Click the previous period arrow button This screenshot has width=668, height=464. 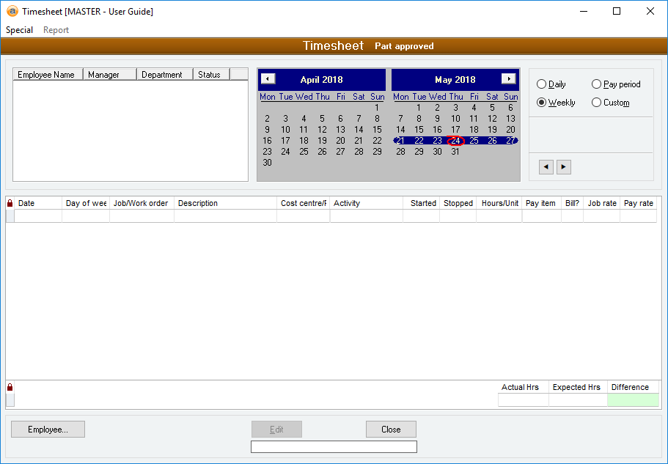[546, 167]
